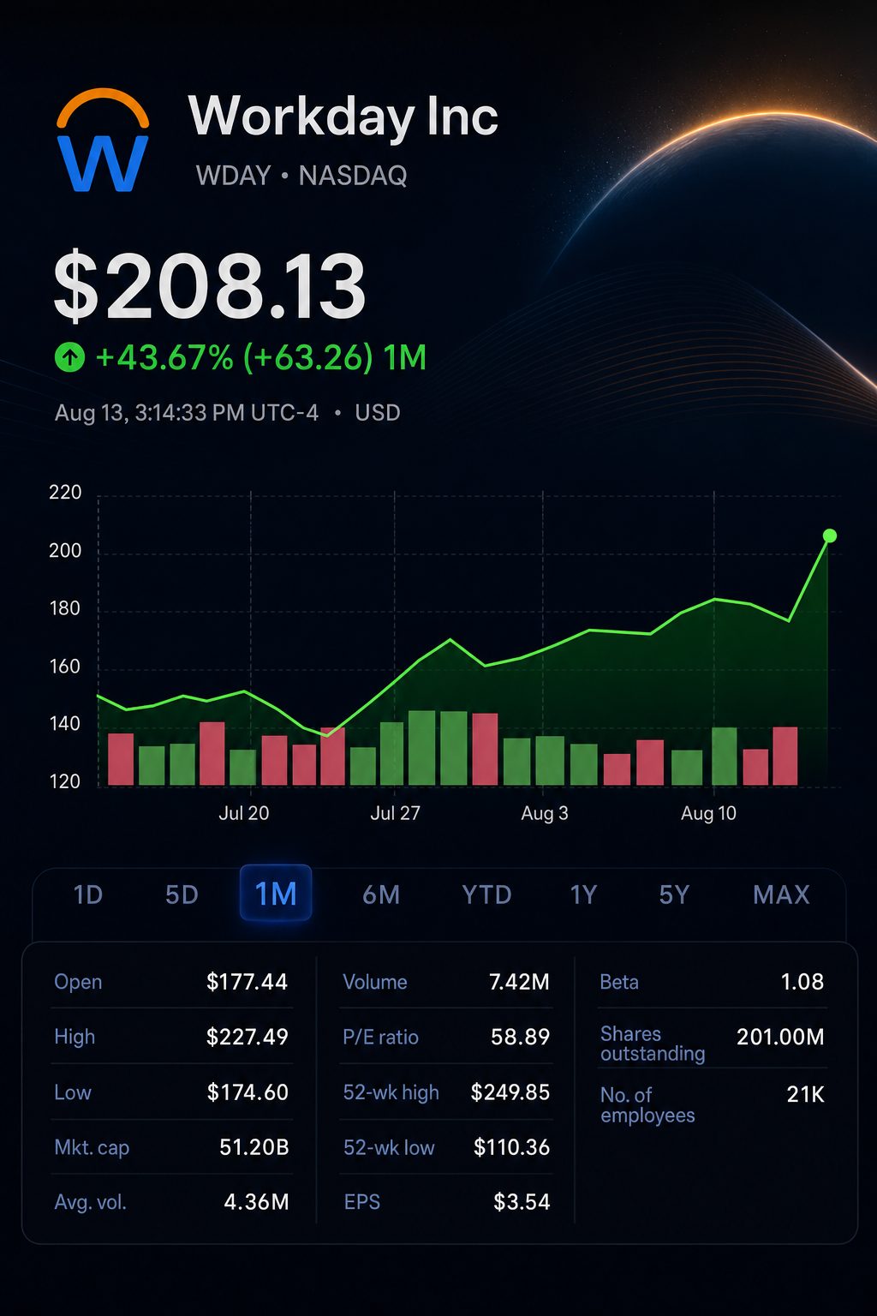This screenshot has height=1316, width=877.
Task: Click the Volume stat label
Action: pyautogui.click(x=375, y=982)
